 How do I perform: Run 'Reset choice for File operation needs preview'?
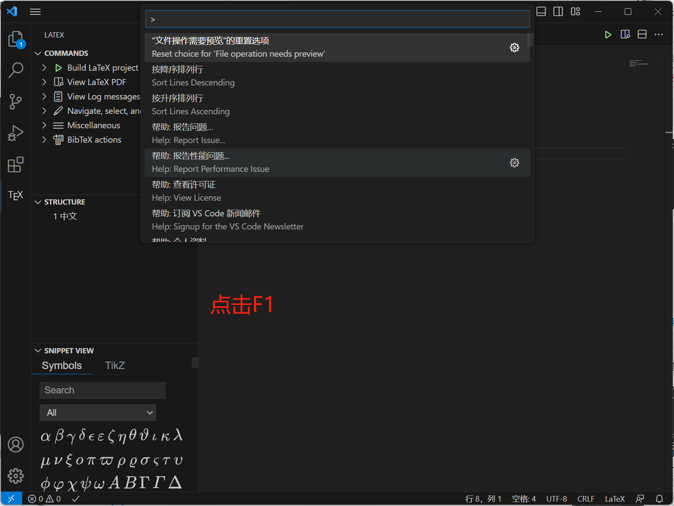click(x=337, y=48)
